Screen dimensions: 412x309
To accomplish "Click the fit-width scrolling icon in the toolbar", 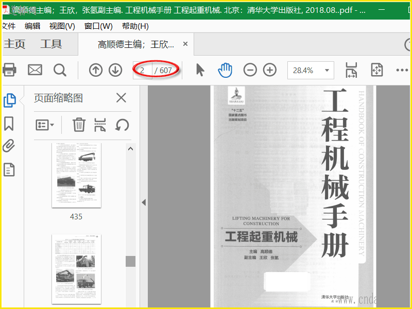I will pyautogui.click(x=351, y=70).
